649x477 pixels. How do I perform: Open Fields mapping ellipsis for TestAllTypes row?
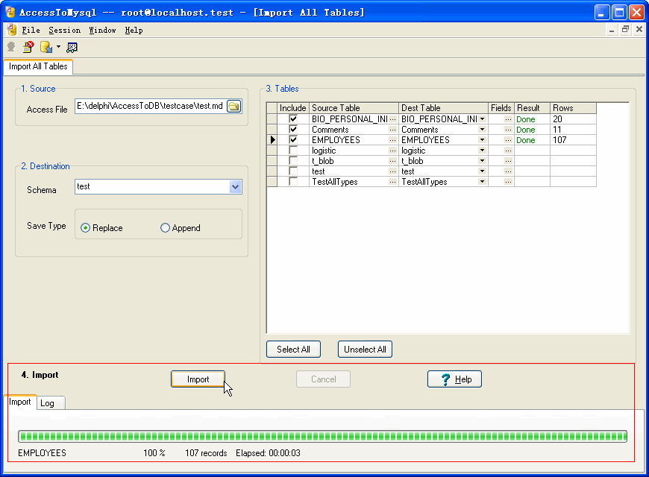coord(508,182)
